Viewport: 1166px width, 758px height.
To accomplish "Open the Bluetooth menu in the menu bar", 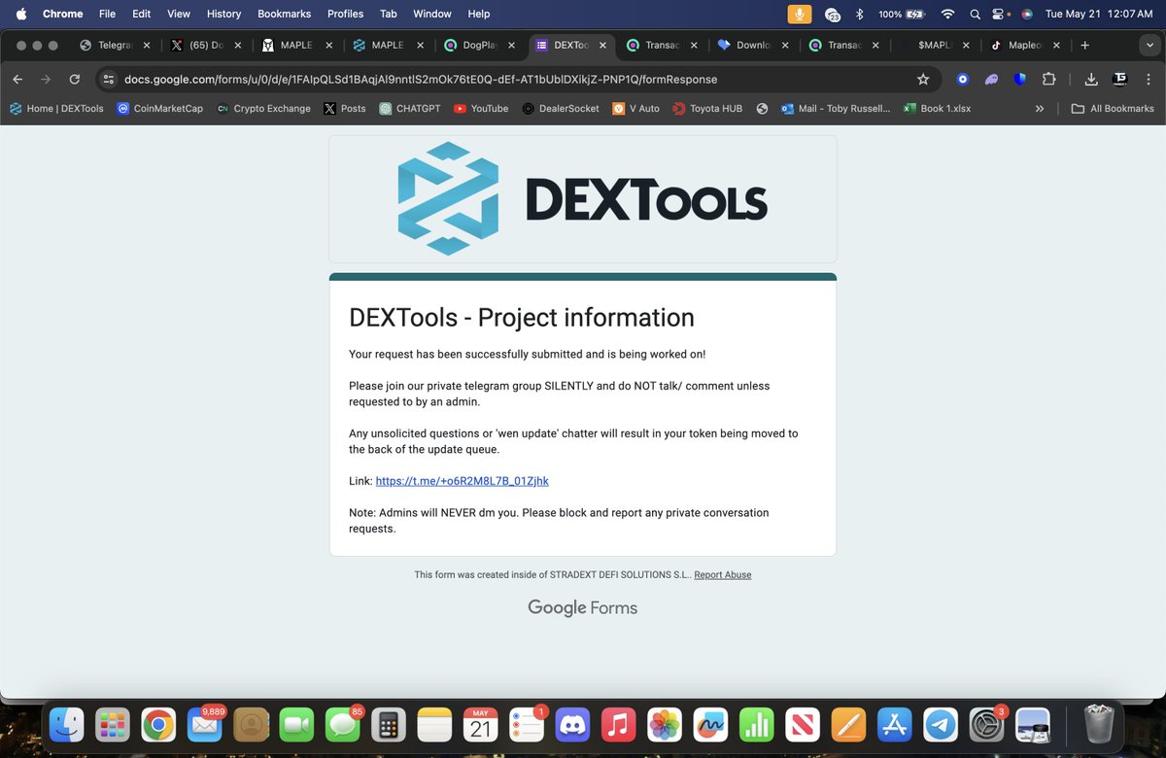I will click(x=859, y=14).
